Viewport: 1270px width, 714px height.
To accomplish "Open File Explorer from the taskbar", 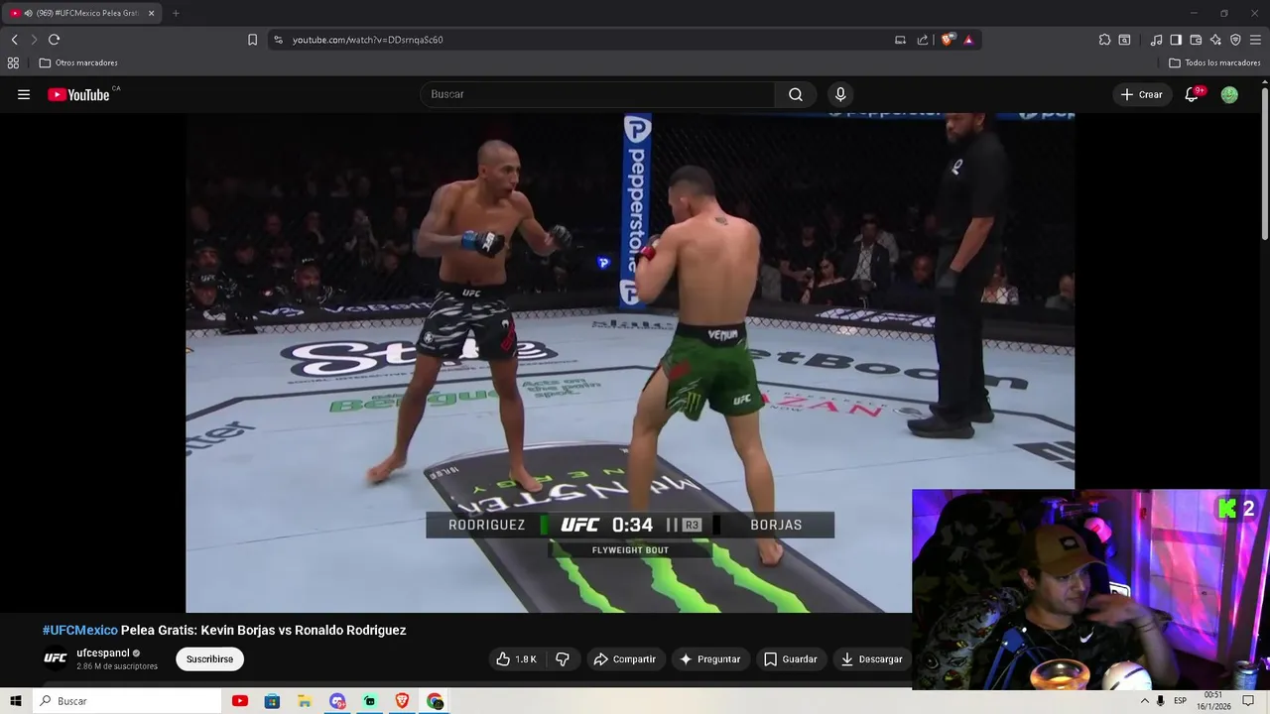I will (x=305, y=701).
